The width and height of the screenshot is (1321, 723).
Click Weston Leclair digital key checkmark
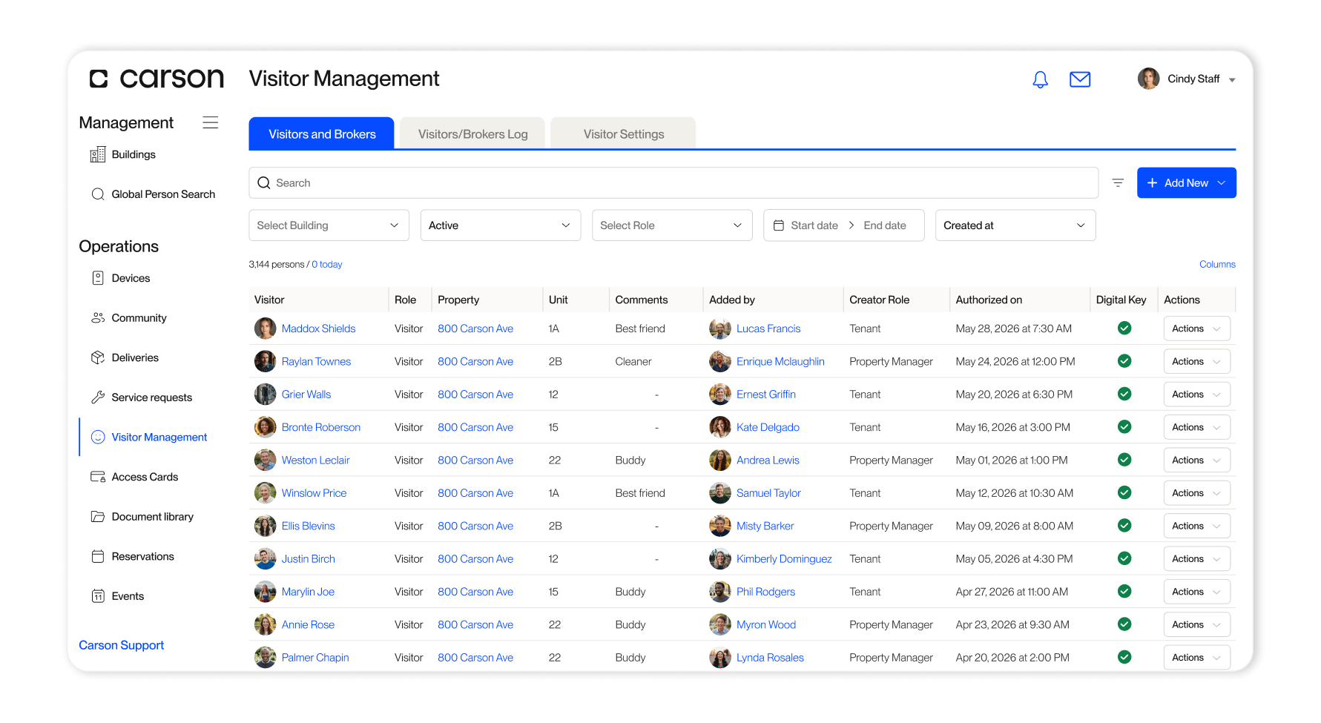point(1124,460)
